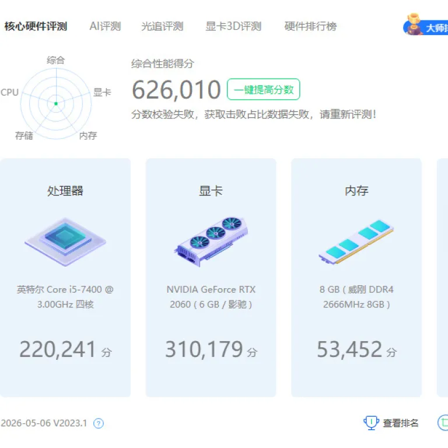Select the 显卡 score card

211,278
